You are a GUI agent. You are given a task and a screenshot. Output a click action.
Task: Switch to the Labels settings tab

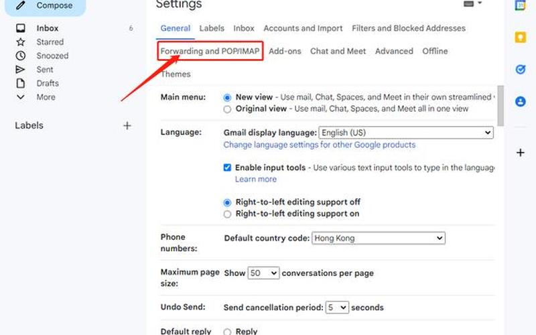coord(212,28)
